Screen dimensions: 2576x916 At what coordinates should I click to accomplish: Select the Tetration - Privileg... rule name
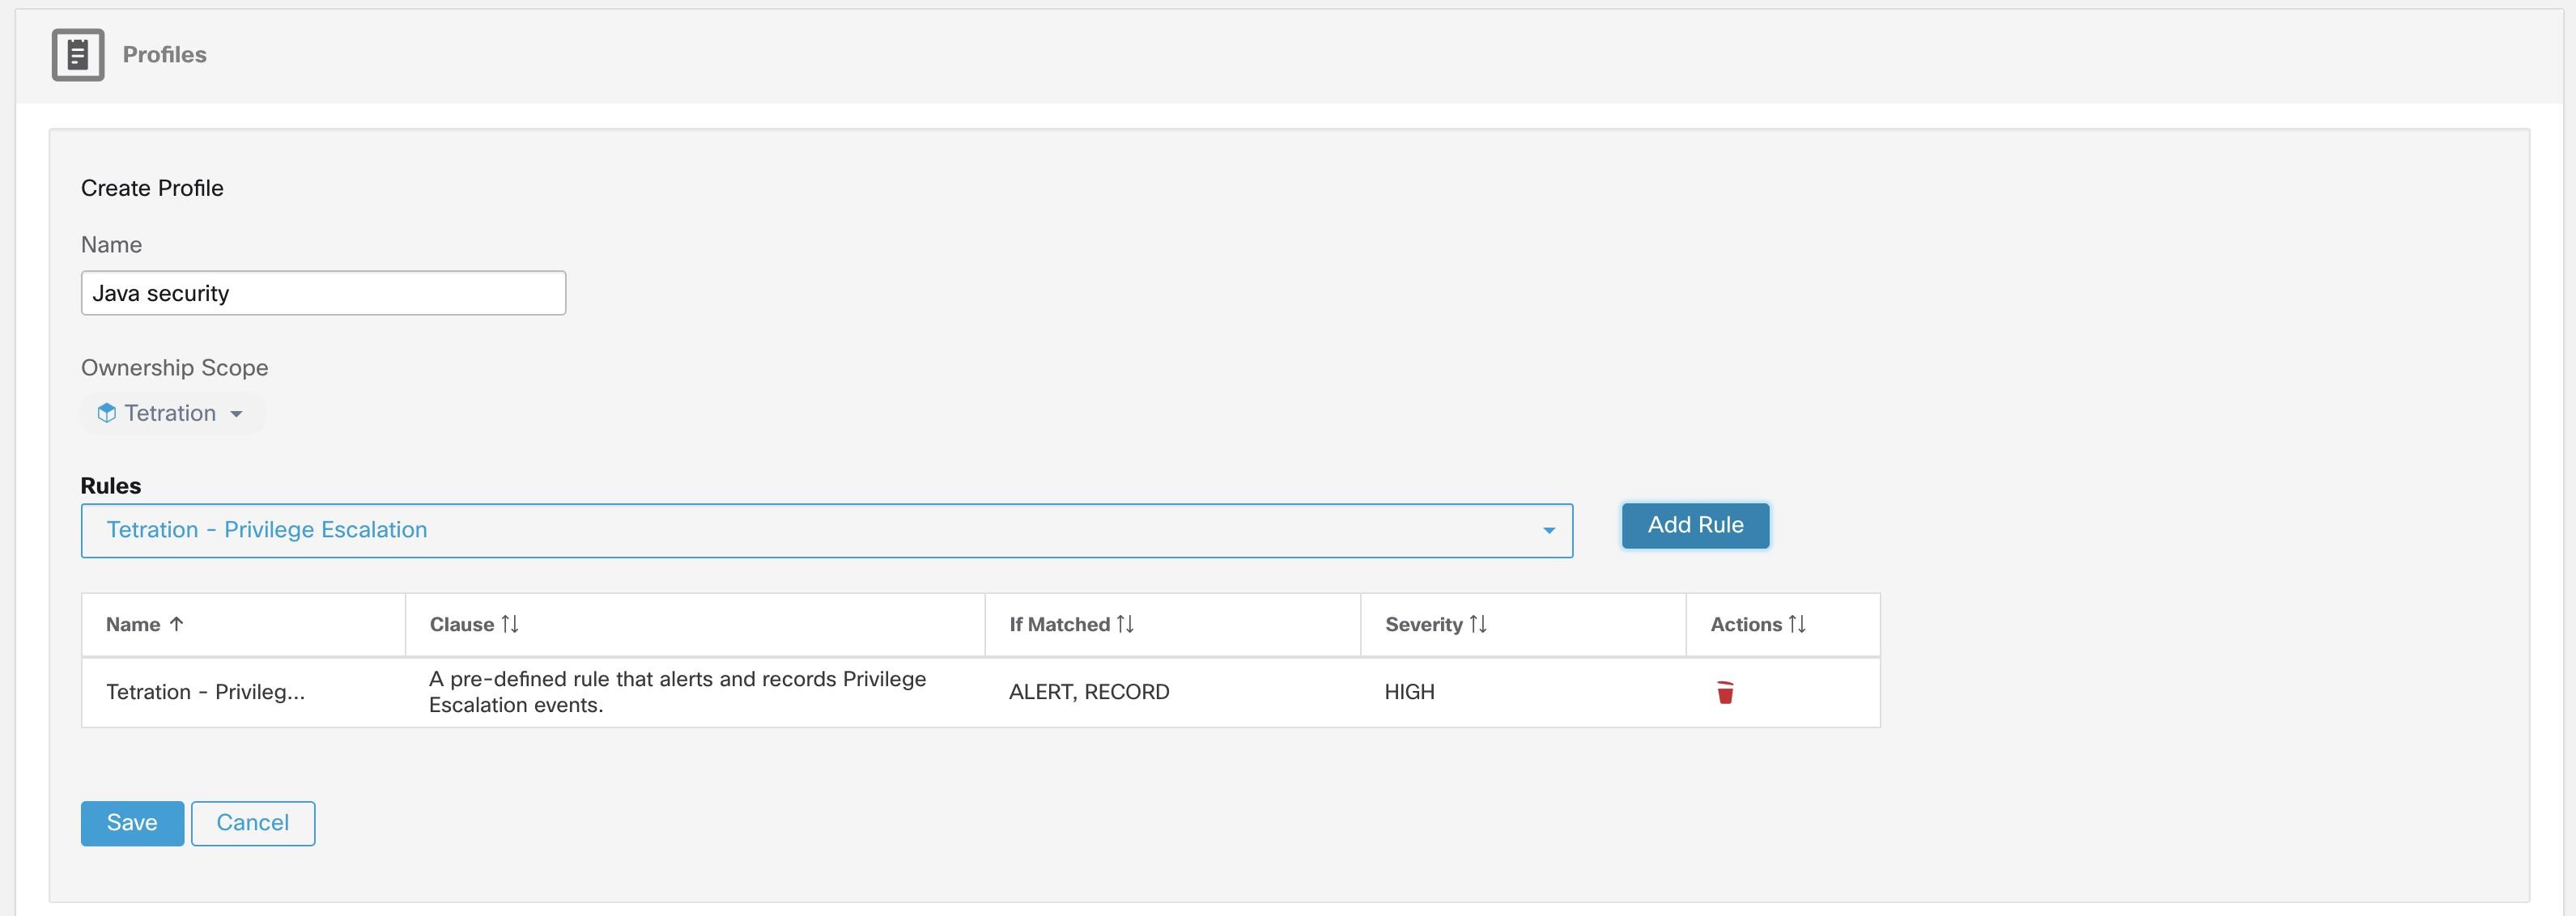206,691
